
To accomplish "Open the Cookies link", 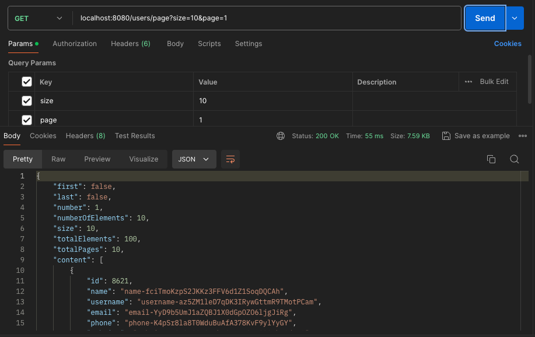I will coord(508,44).
